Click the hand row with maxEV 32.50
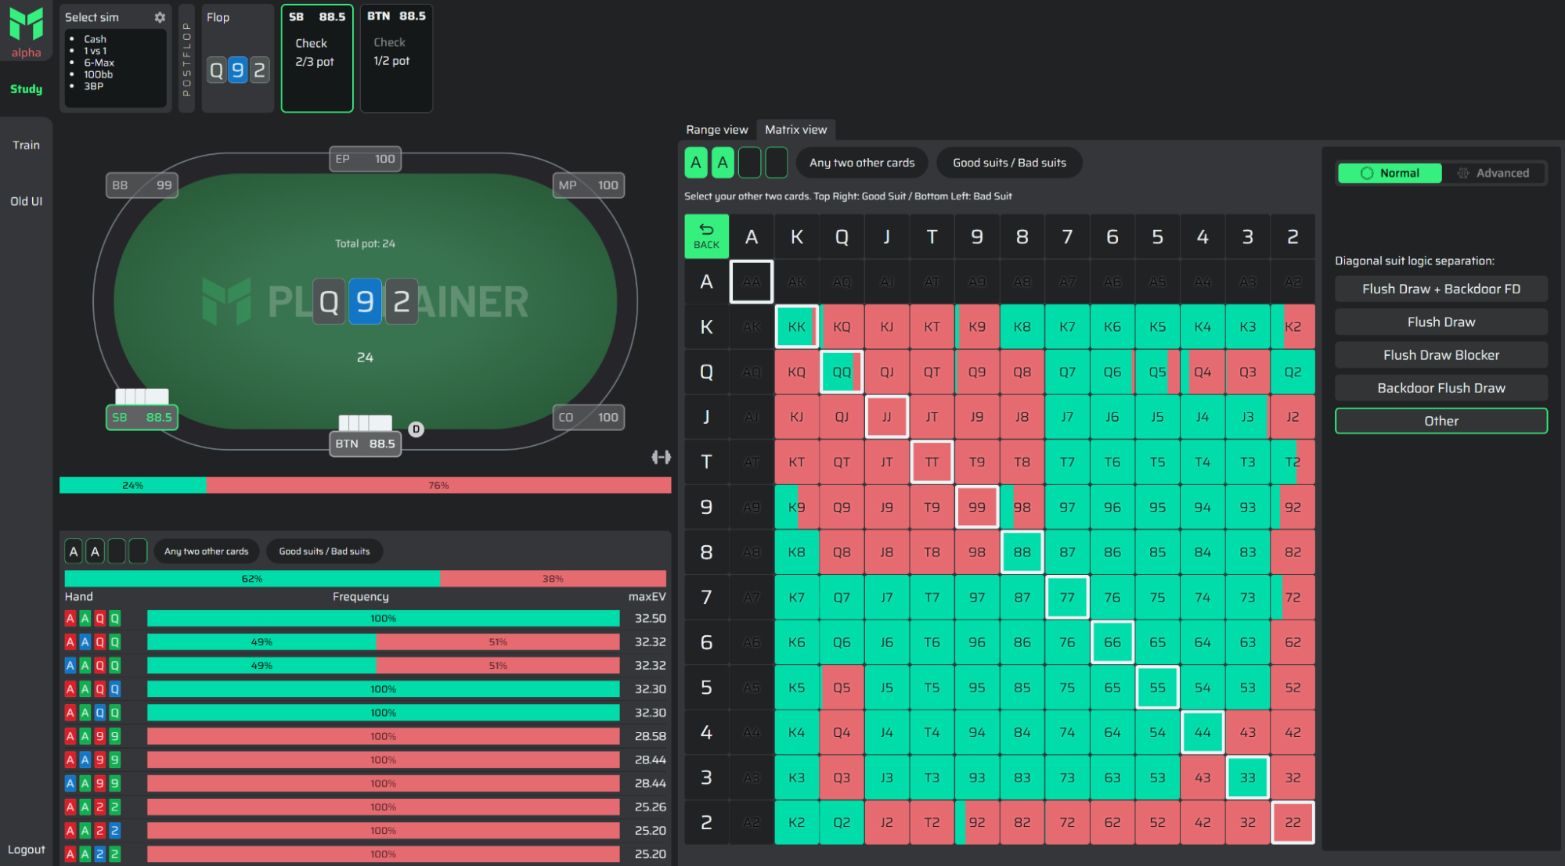 (365, 618)
